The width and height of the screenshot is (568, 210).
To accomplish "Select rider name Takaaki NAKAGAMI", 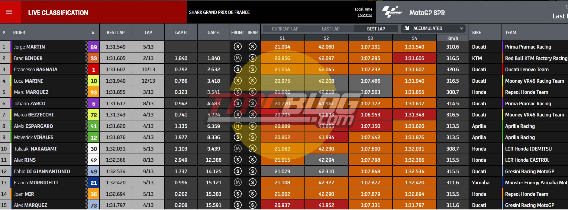I will point(35,149).
